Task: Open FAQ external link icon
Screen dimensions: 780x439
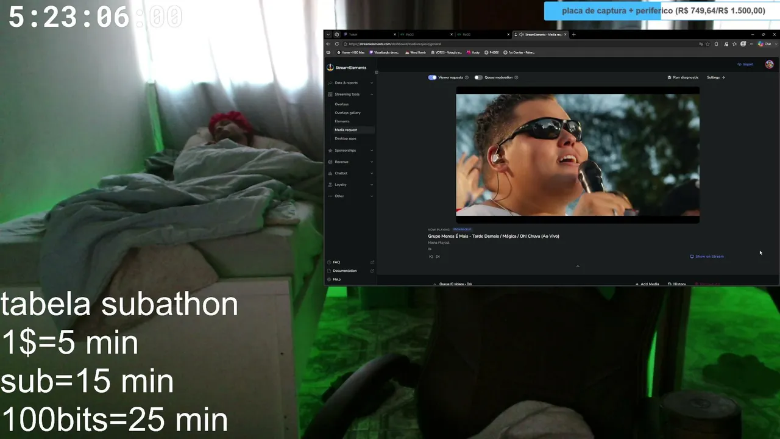Action: click(372, 262)
